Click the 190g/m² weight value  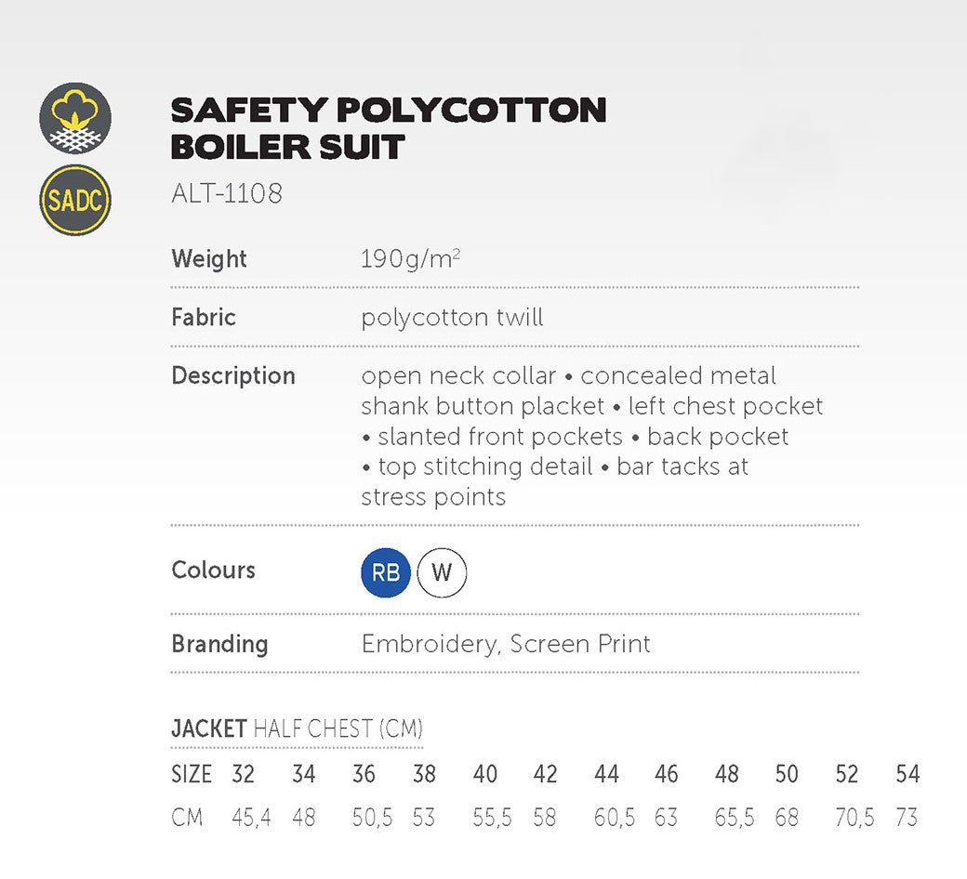click(410, 258)
